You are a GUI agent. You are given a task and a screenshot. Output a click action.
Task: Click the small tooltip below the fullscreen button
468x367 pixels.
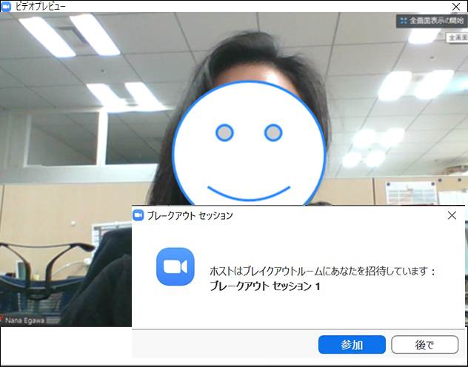(456, 37)
